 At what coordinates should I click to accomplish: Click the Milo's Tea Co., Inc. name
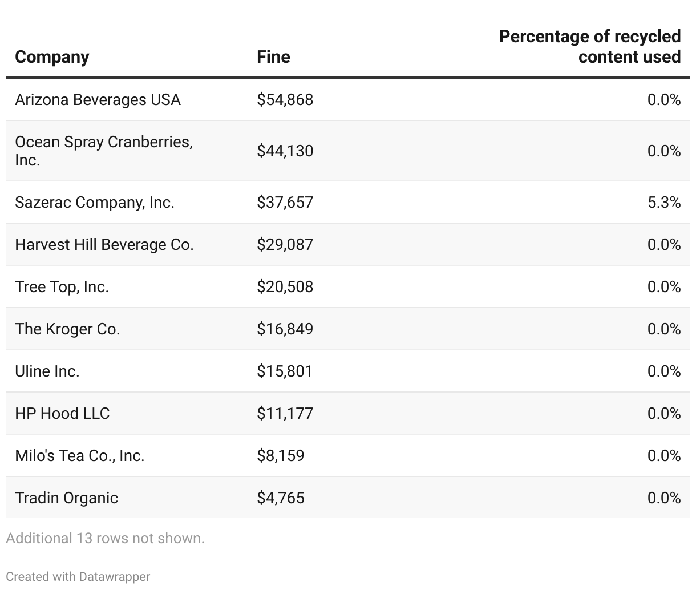tap(80, 456)
